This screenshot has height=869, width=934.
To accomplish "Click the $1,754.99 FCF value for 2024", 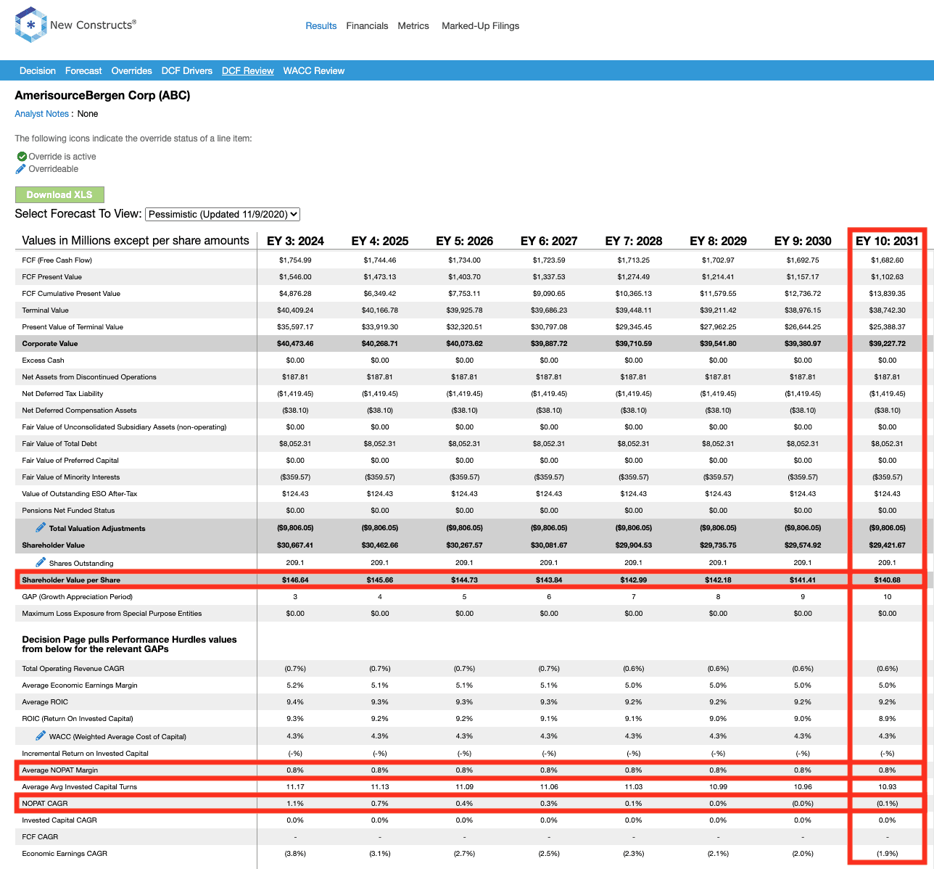I will pos(295,260).
